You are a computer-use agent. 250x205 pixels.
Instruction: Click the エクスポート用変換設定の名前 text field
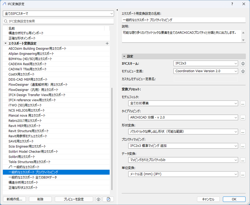[x=184, y=20]
